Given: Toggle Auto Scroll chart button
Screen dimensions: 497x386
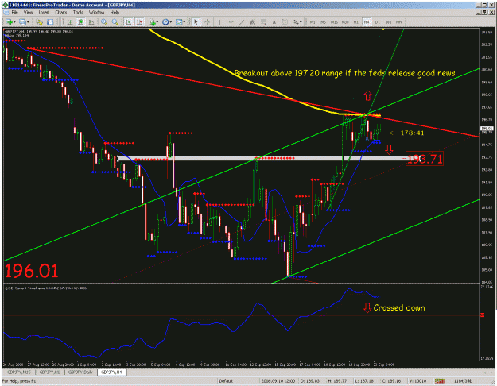Looking at the screenshot, I should click(129, 22).
